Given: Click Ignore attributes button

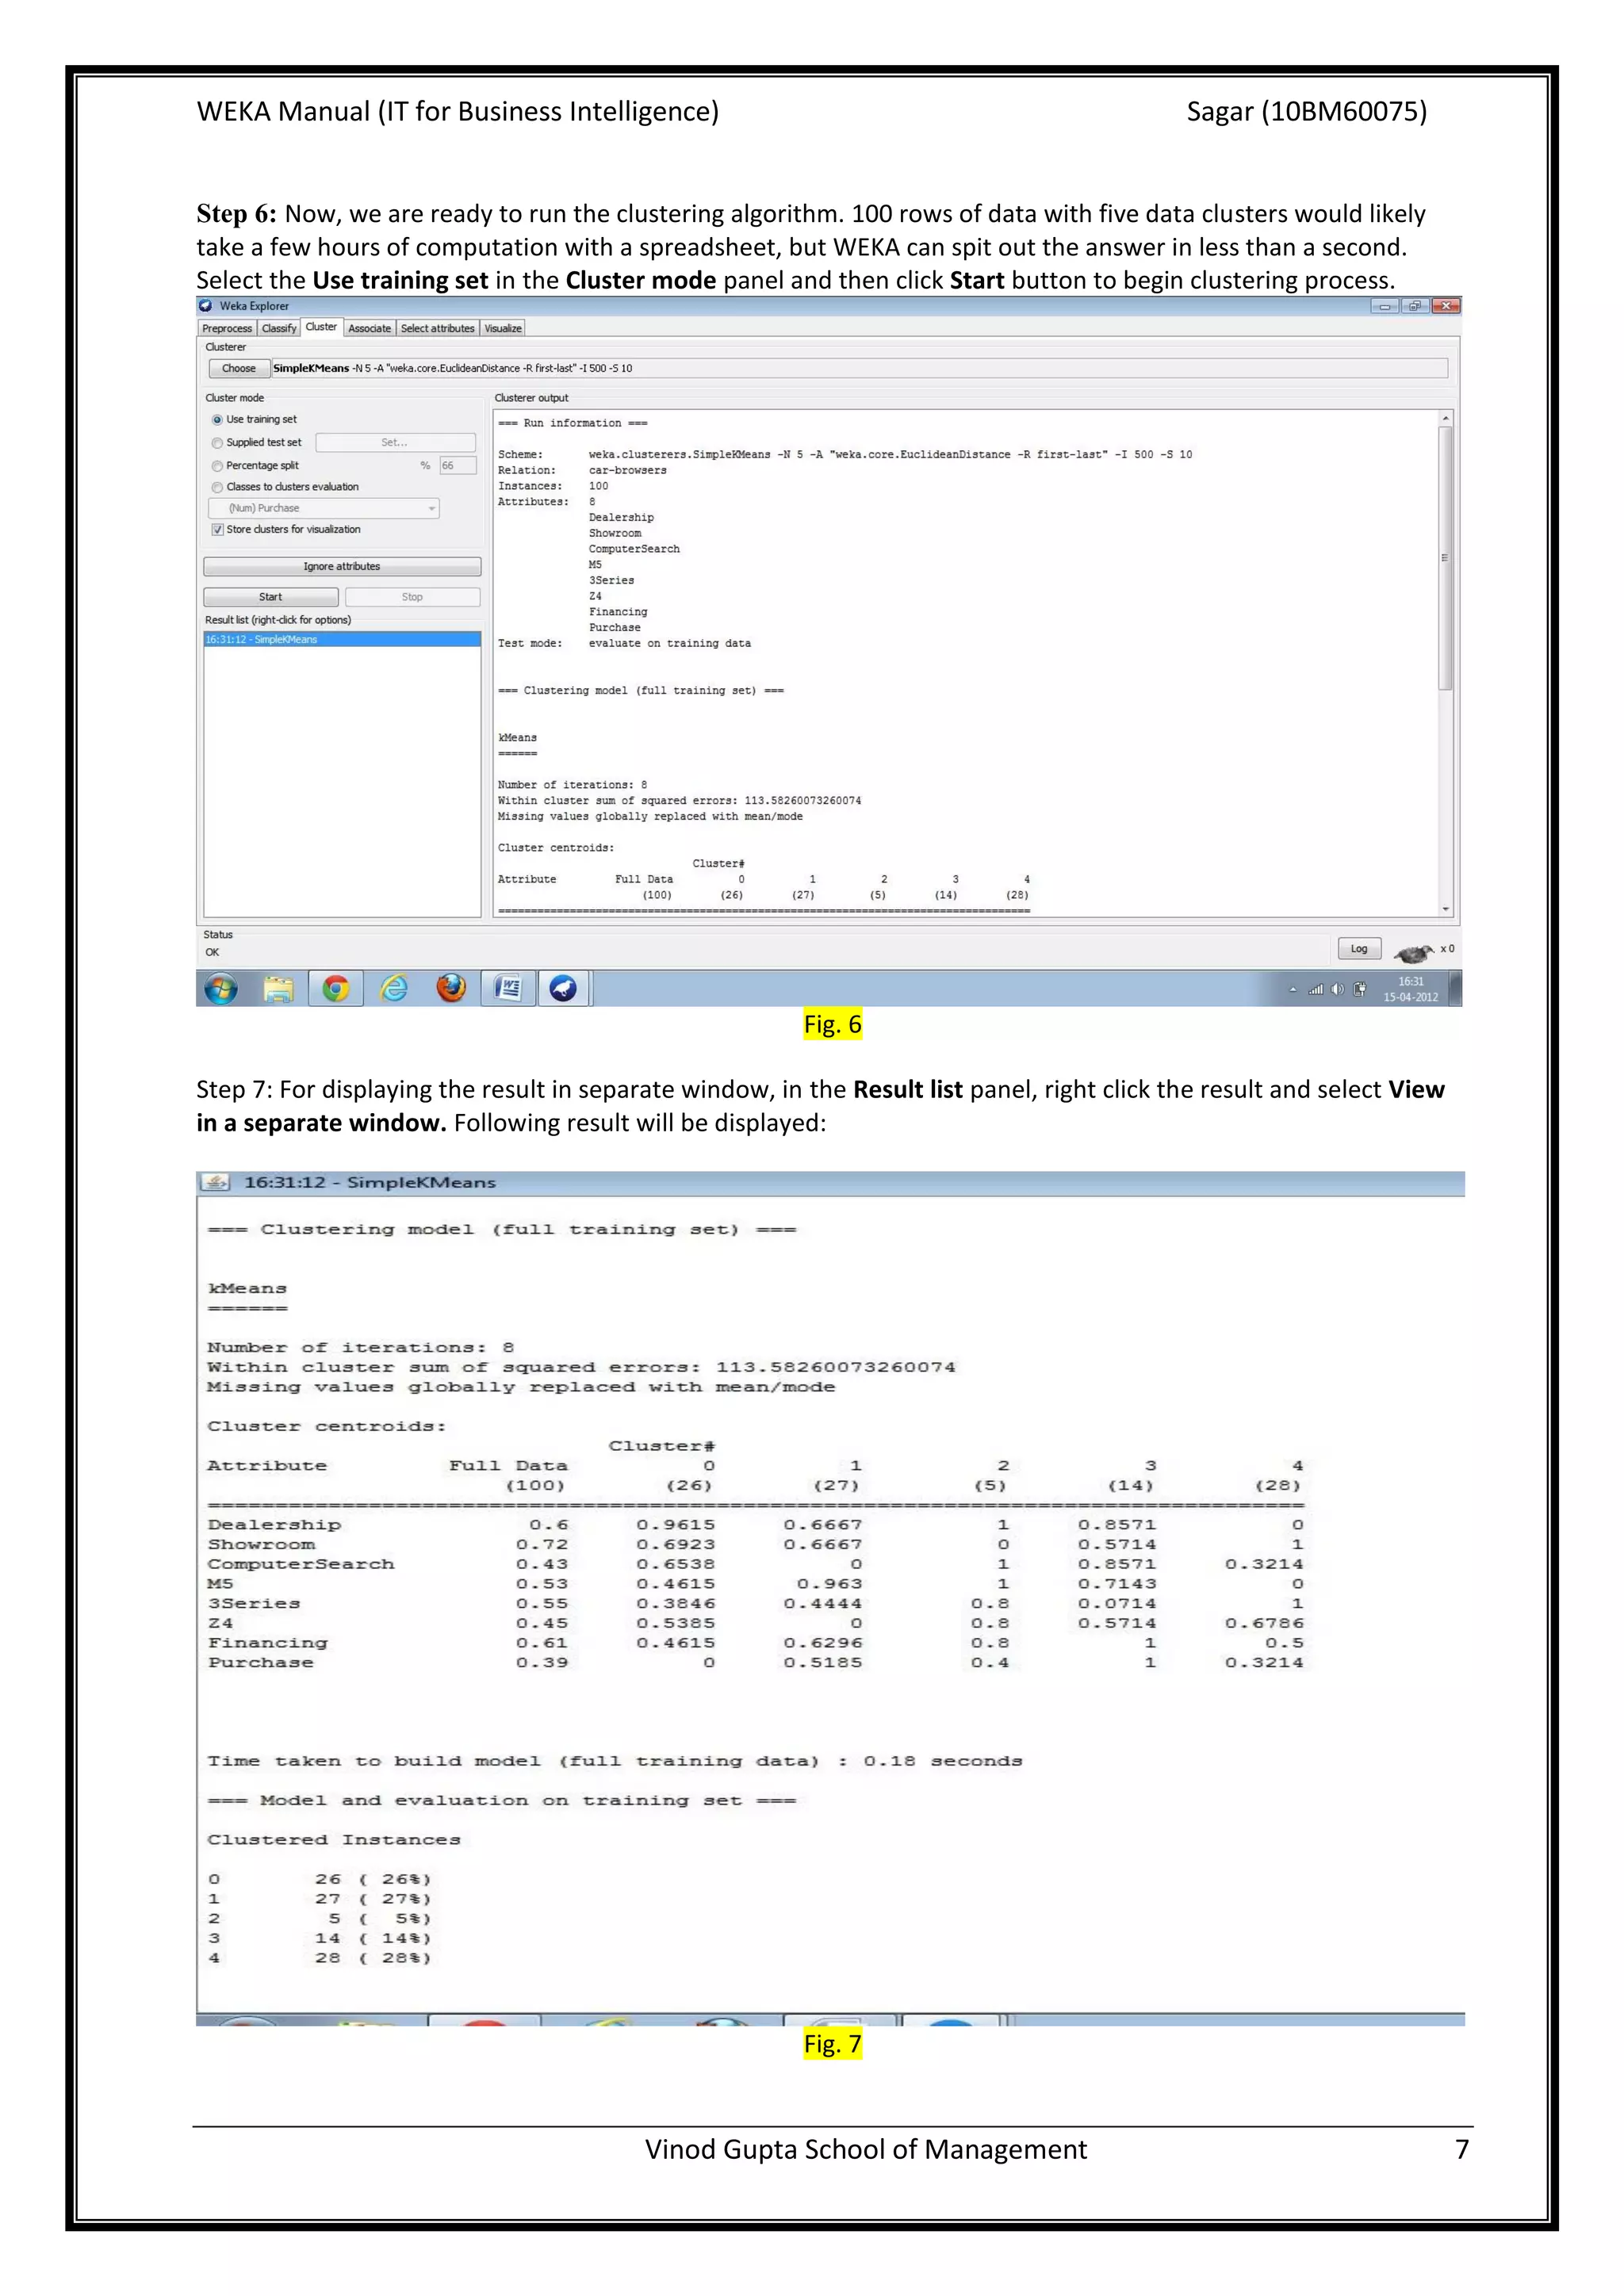Looking at the screenshot, I should click(x=342, y=566).
